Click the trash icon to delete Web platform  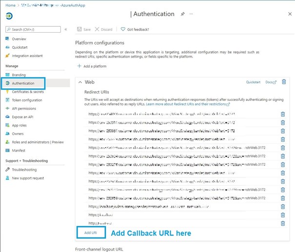[x=284, y=82]
